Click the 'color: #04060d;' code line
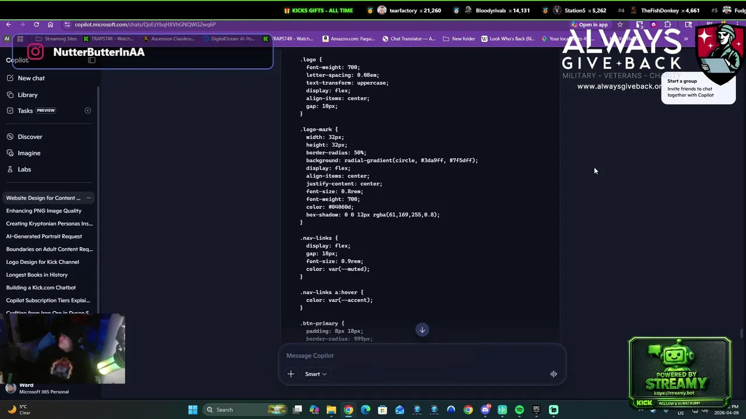 click(330, 207)
